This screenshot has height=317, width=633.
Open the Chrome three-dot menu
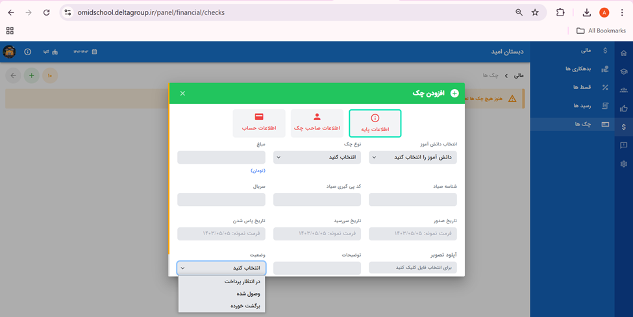point(622,12)
